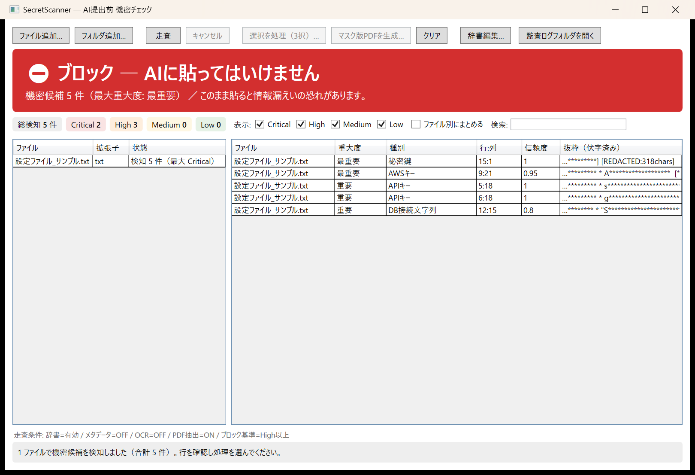
Task: Click マスク版PDFを生成... button
Action: click(371, 36)
